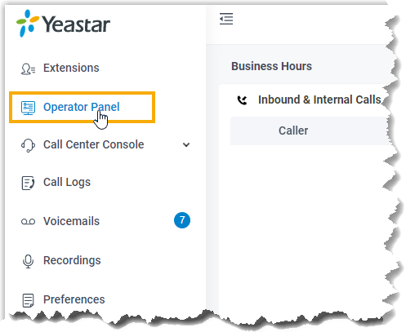
Task: Open Recordings from the sidebar
Action: click(x=72, y=260)
